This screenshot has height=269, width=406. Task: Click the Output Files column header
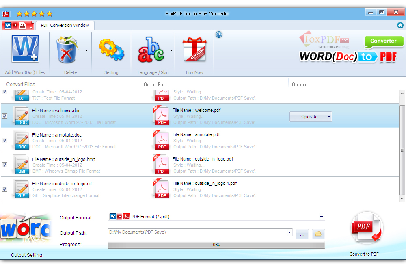tap(155, 85)
